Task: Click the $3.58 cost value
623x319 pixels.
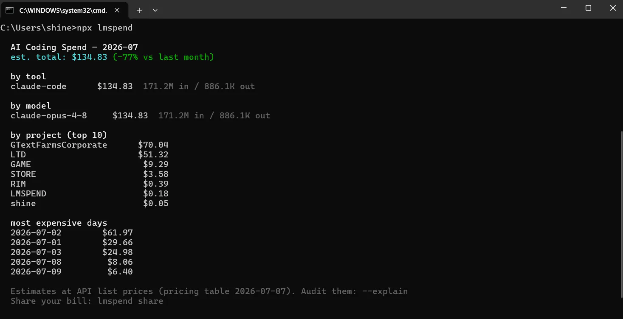Action: coord(156,174)
